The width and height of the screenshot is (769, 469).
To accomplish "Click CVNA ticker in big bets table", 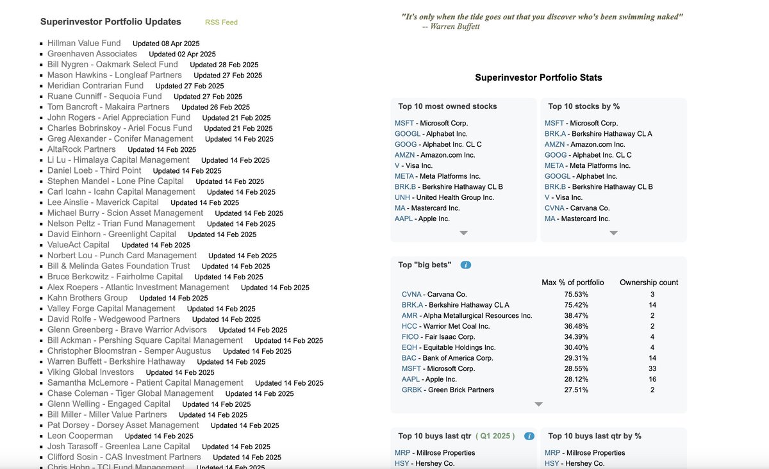I will coord(411,294).
